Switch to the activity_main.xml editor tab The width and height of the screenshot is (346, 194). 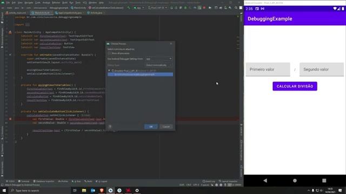tap(17, 13)
